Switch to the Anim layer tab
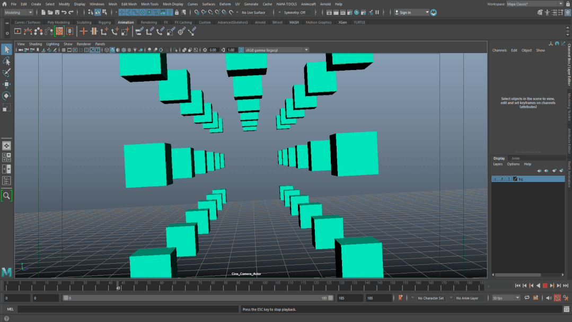Viewport: 572px width, 322px height. (515, 158)
